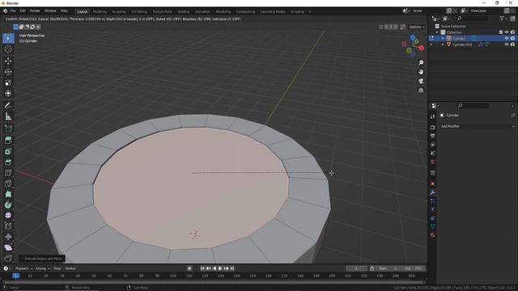Open the timeline editor type dropdown
Viewport: 518px width, 291px height.
point(6,268)
